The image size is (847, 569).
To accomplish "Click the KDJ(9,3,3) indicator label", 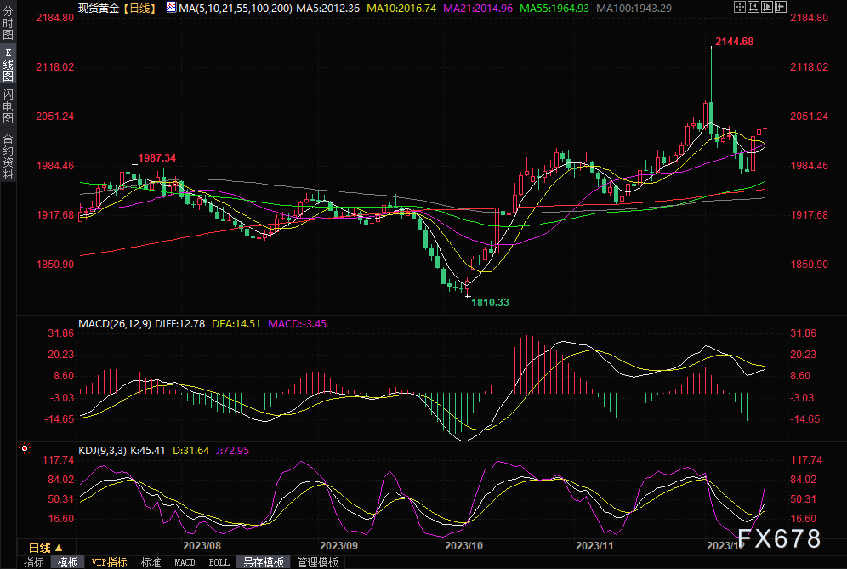I will (x=102, y=451).
